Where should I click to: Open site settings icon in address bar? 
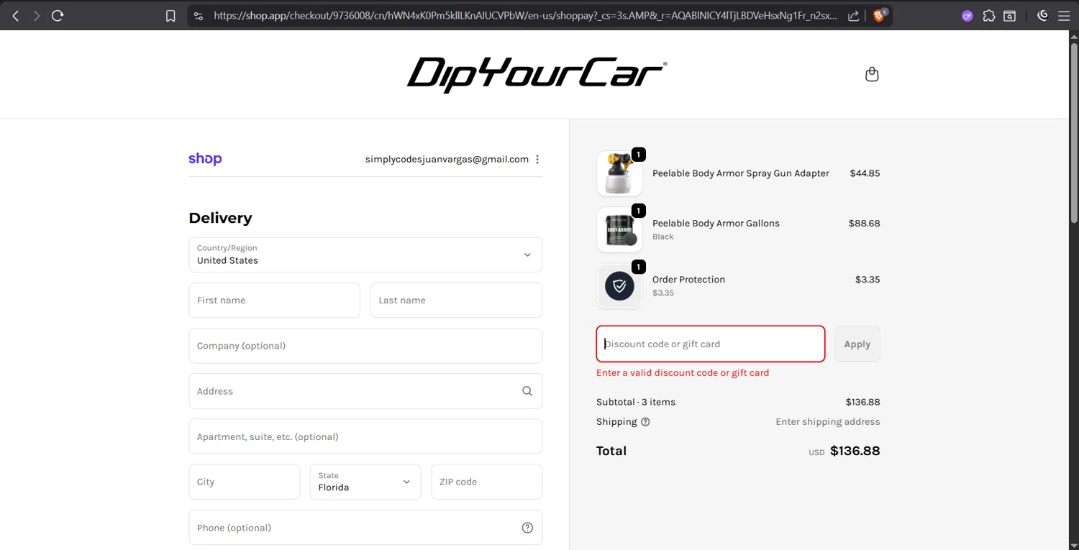click(199, 16)
